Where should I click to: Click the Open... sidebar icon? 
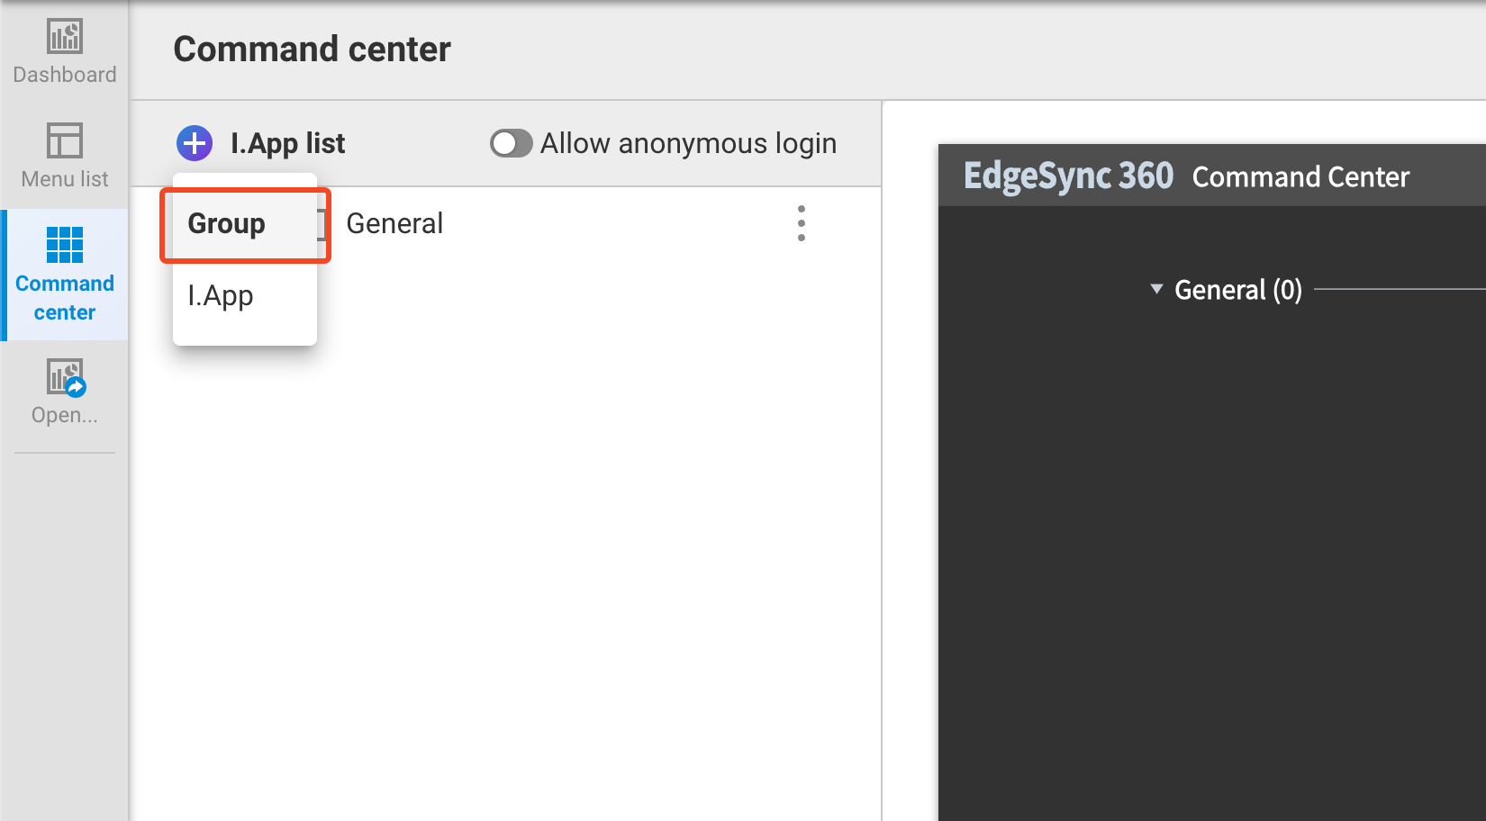tap(64, 392)
